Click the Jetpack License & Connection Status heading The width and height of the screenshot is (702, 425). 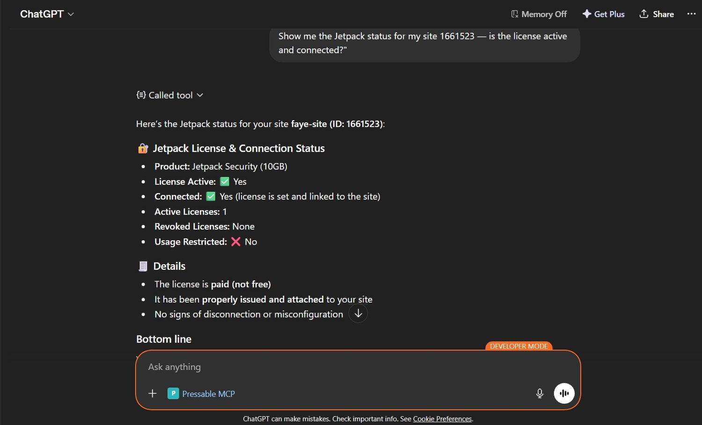239,148
